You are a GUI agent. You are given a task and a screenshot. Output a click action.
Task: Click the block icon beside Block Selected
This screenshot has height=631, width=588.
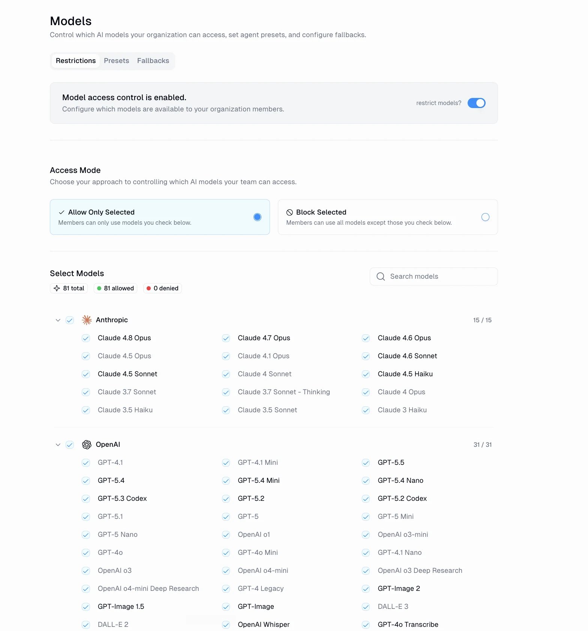(x=289, y=212)
